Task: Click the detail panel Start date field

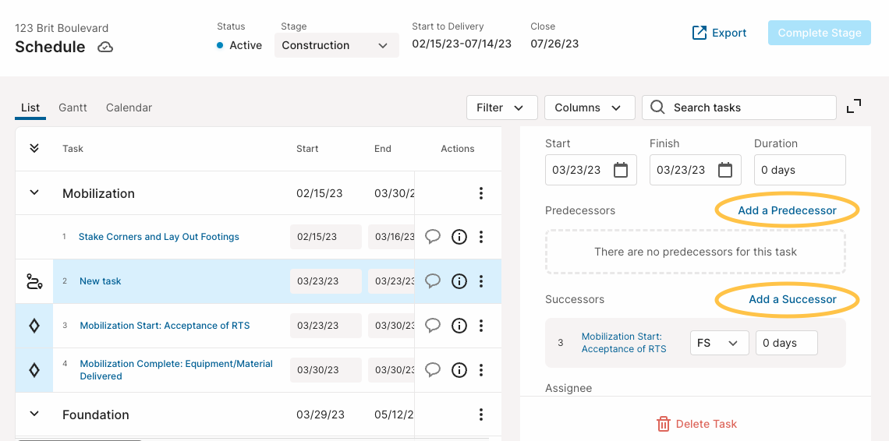Action: tap(591, 170)
